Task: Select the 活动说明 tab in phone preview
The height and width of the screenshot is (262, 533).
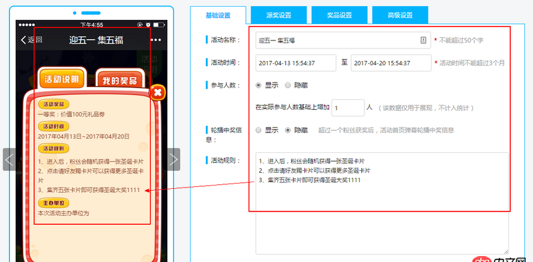Action: (x=61, y=79)
